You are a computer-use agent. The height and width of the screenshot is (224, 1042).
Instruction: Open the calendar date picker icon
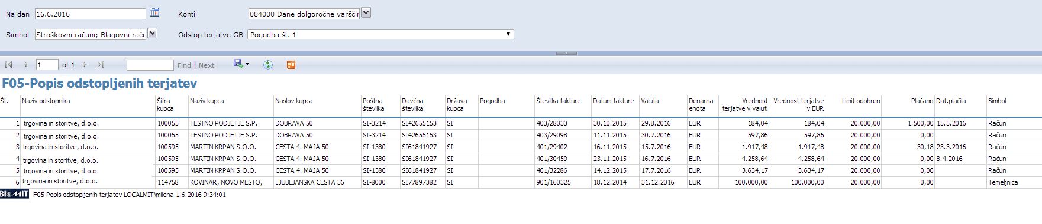(x=154, y=12)
